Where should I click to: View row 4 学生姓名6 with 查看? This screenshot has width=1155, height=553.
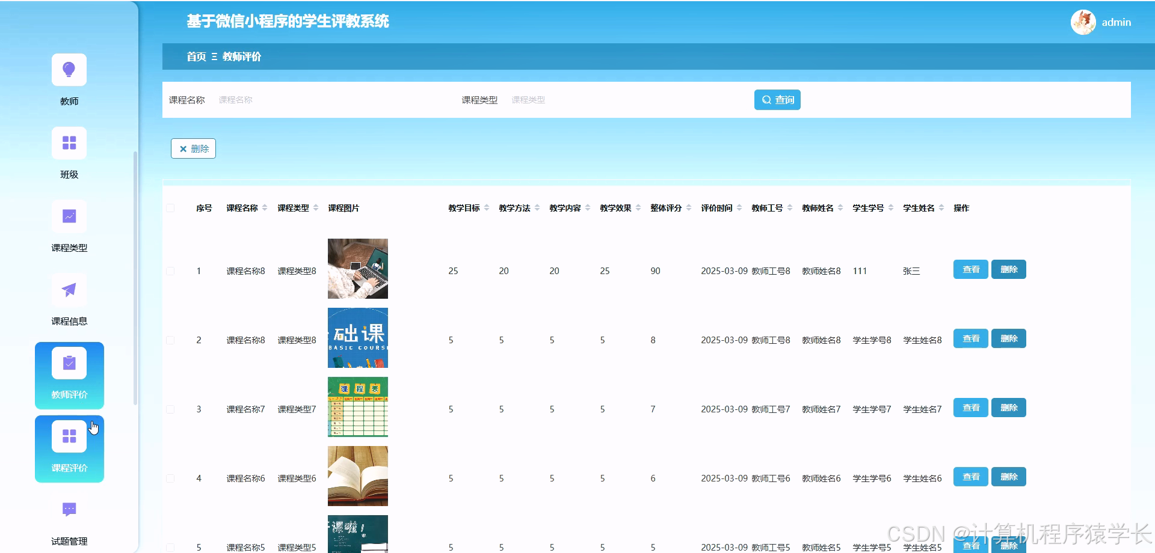pos(970,477)
